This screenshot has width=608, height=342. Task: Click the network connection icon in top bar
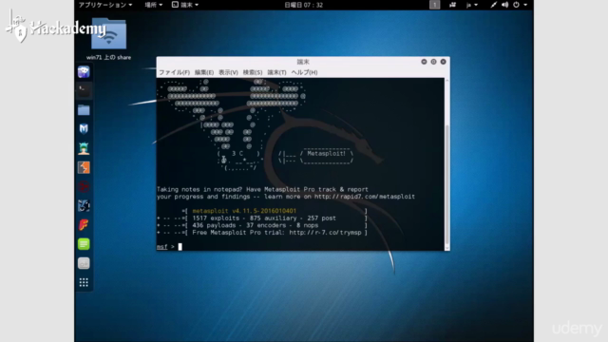pos(493,5)
